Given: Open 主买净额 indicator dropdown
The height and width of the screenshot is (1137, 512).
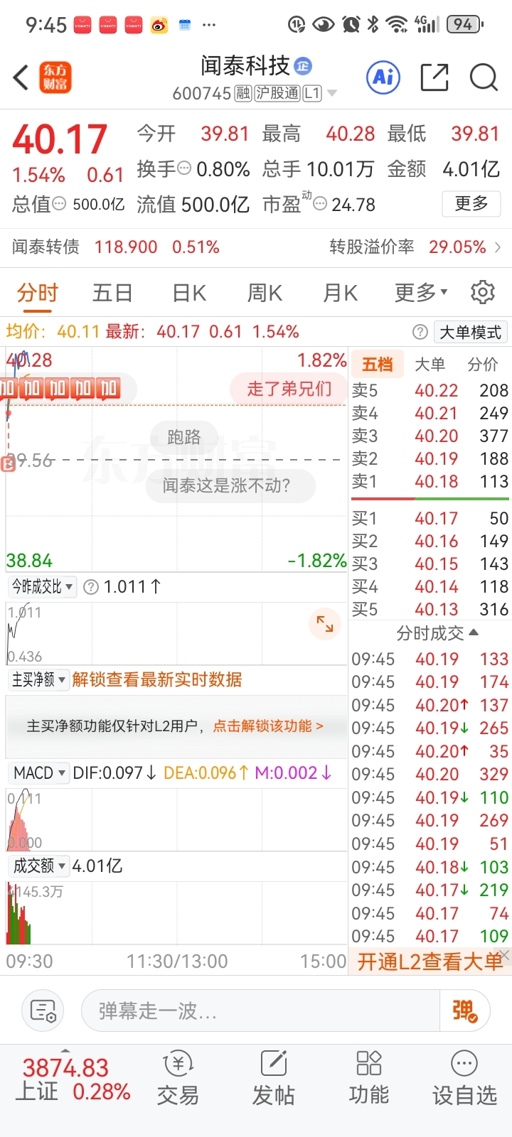Looking at the screenshot, I should click(x=38, y=680).
